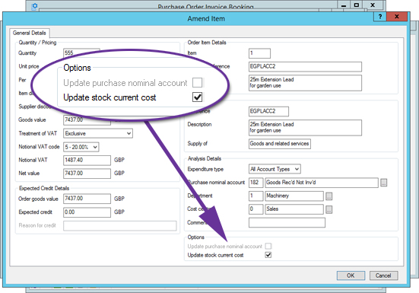419x293 pixels.
Task: Click the order item reference EGPLACC2 field
Action: (x=305, y=66)
